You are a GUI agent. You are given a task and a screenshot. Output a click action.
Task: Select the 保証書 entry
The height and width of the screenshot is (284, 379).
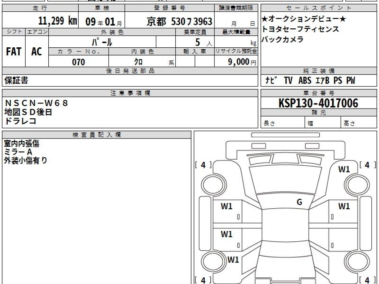pyautogui.click(x=16, y=81)
